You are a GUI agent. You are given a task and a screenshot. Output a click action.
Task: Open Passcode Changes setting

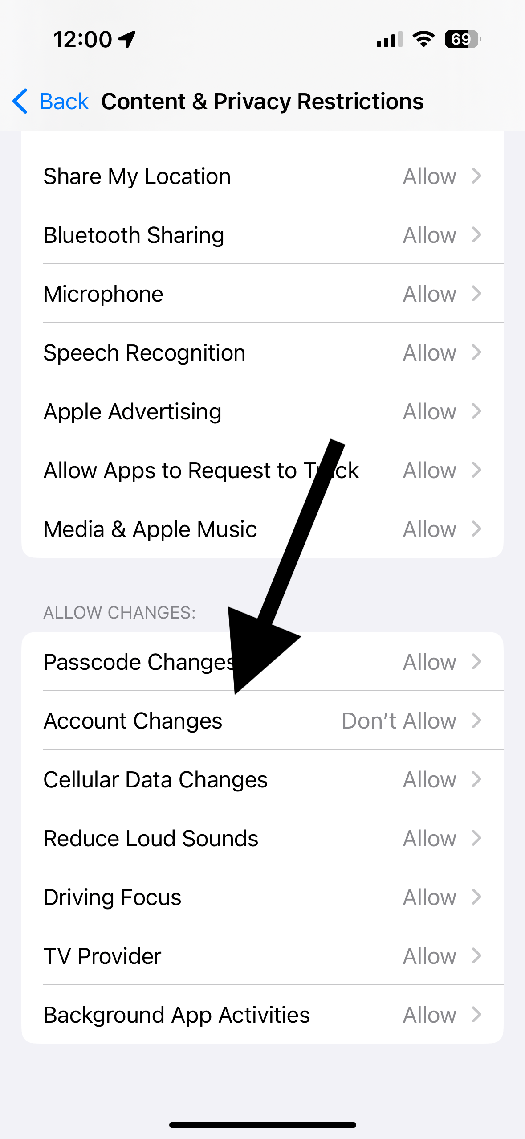[263, 661]
